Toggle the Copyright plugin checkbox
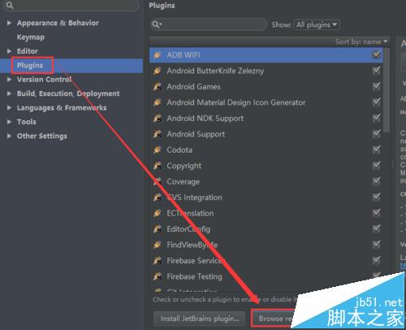This screenshot has width=406, height=330. click(377, 165)
